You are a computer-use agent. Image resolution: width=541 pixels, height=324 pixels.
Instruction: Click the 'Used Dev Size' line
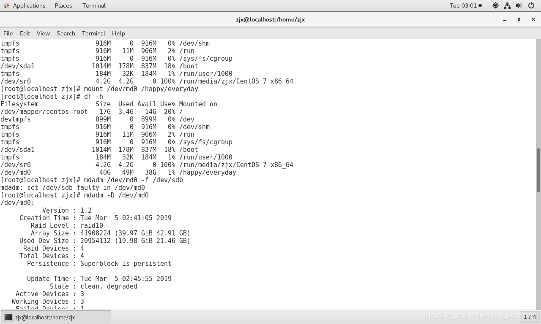pos(105,241)
